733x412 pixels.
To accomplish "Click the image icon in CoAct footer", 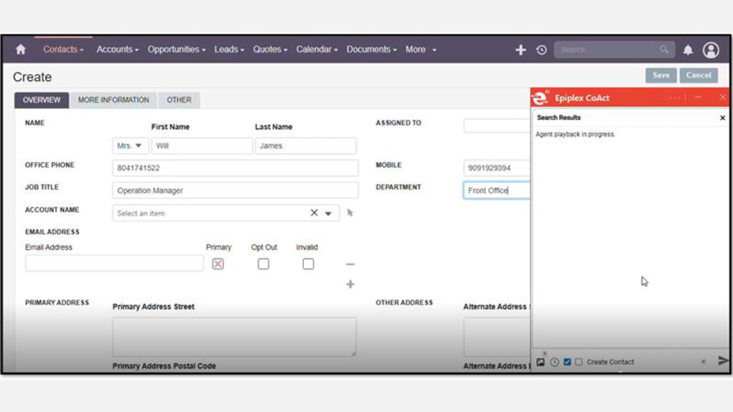I will [x=541, y=362].
